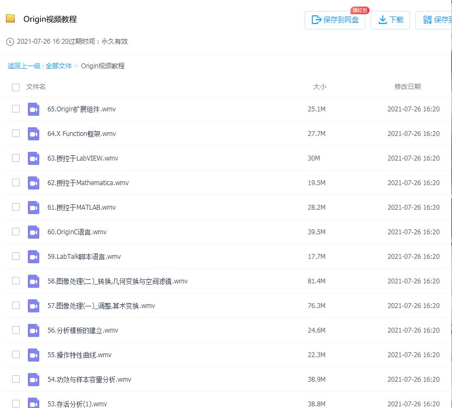Click the video icon beside 59.LabTalk脚本语言.wmv
This screenshot has height=408, width=452.
pyautogui.click(x=33, y=256)
